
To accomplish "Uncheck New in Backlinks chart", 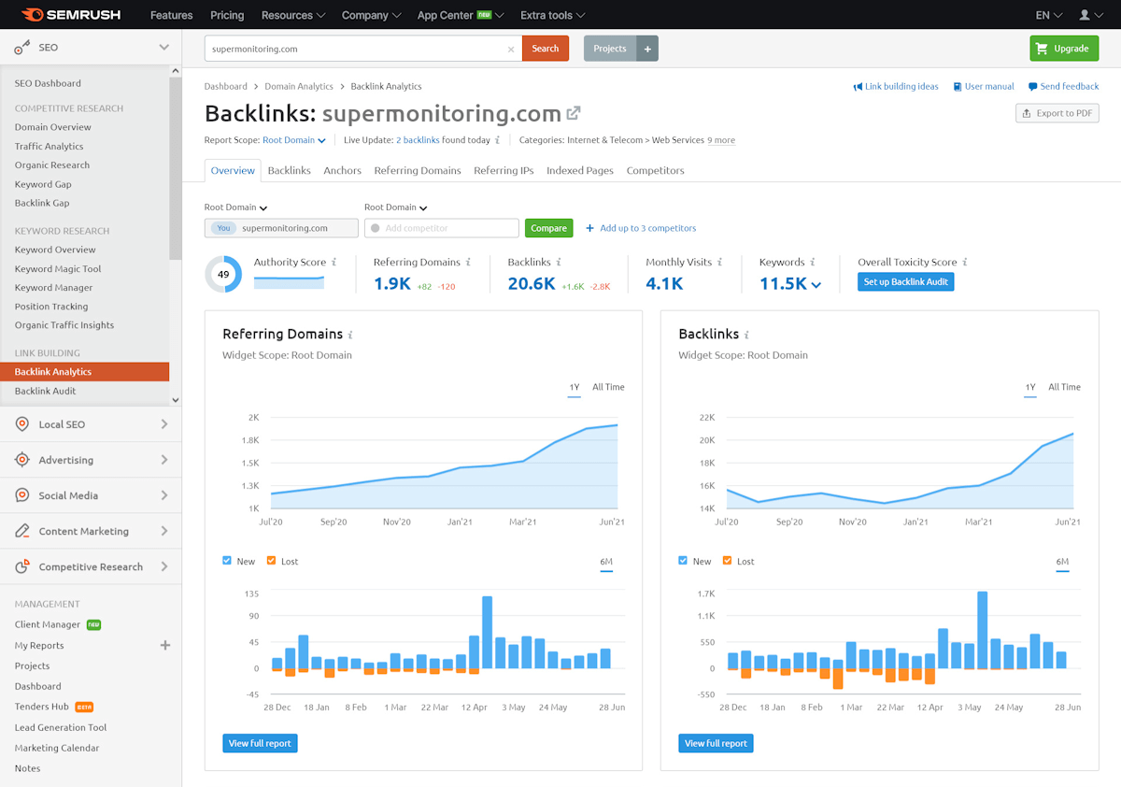I will [683, 561].
